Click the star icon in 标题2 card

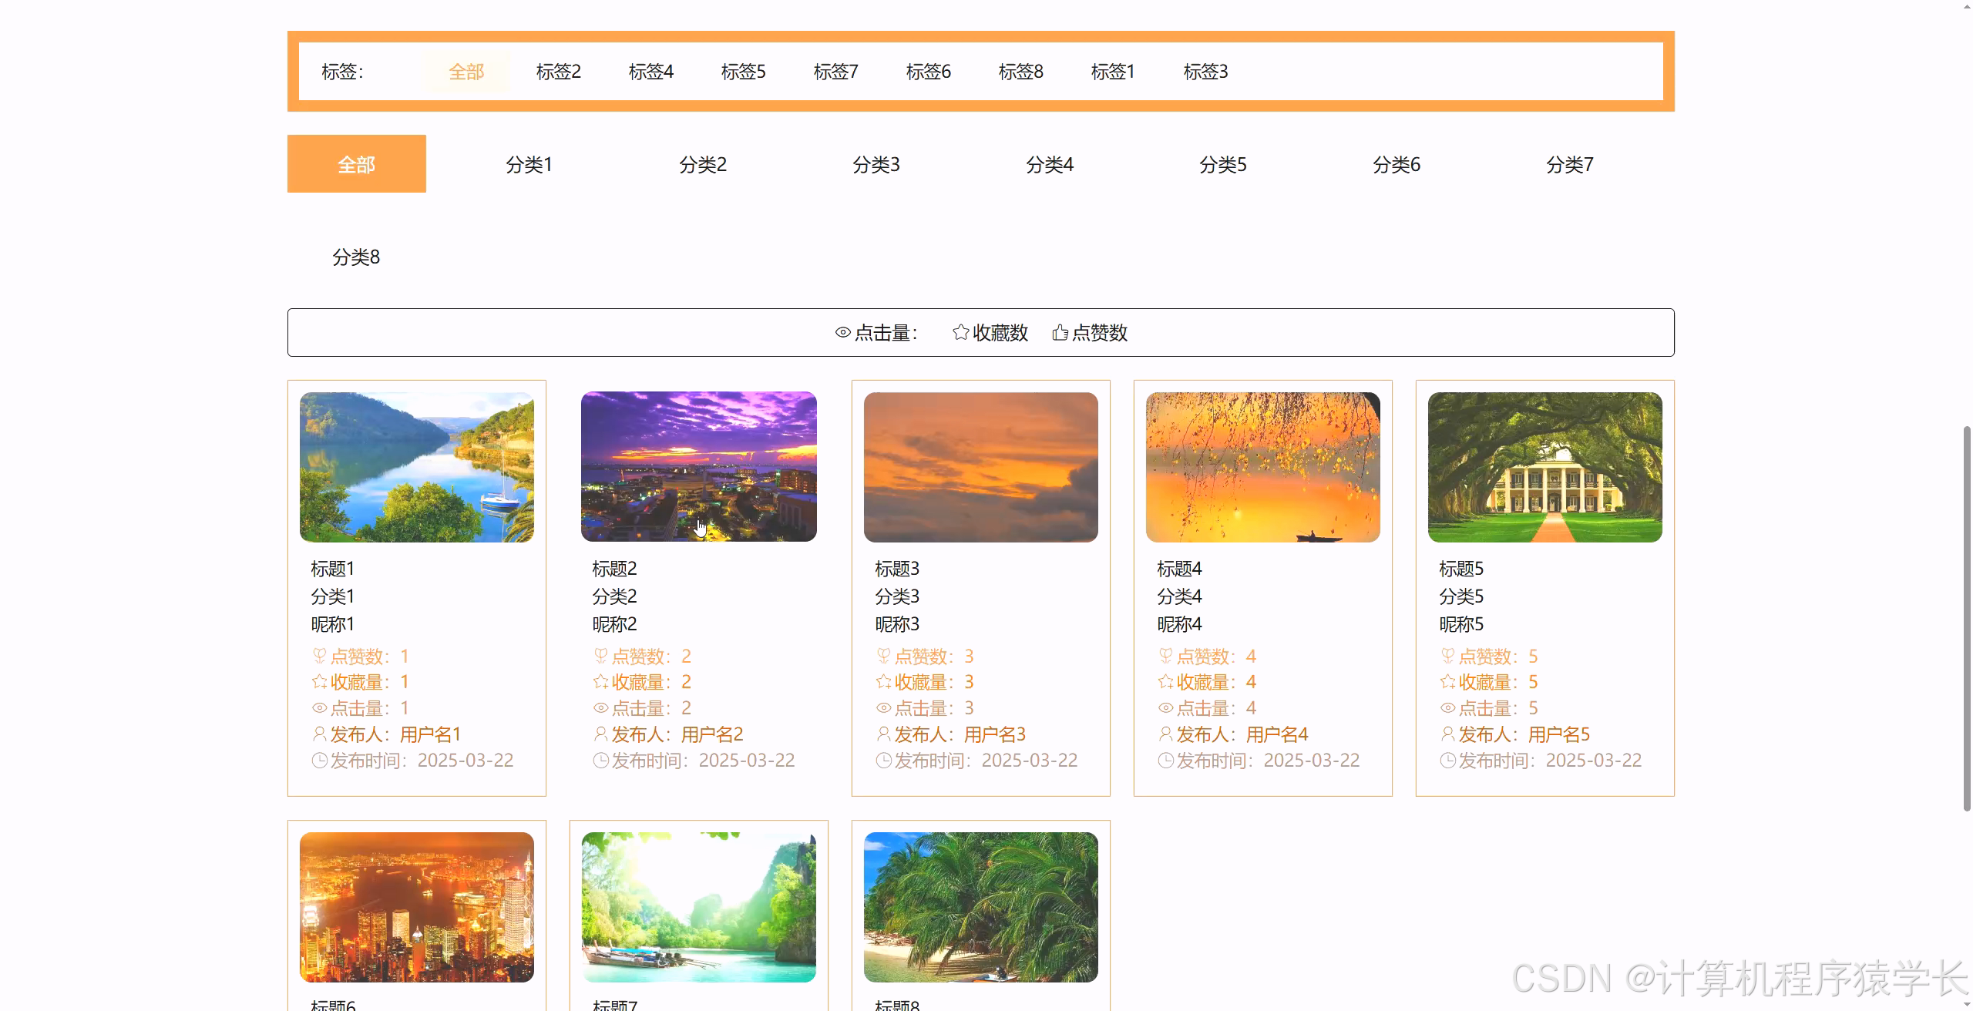(x=600, y=682)
